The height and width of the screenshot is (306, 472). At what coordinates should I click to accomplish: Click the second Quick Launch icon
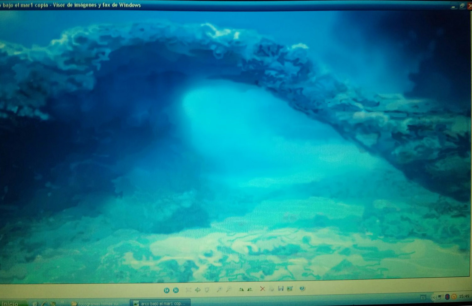[x=44, y=304]
